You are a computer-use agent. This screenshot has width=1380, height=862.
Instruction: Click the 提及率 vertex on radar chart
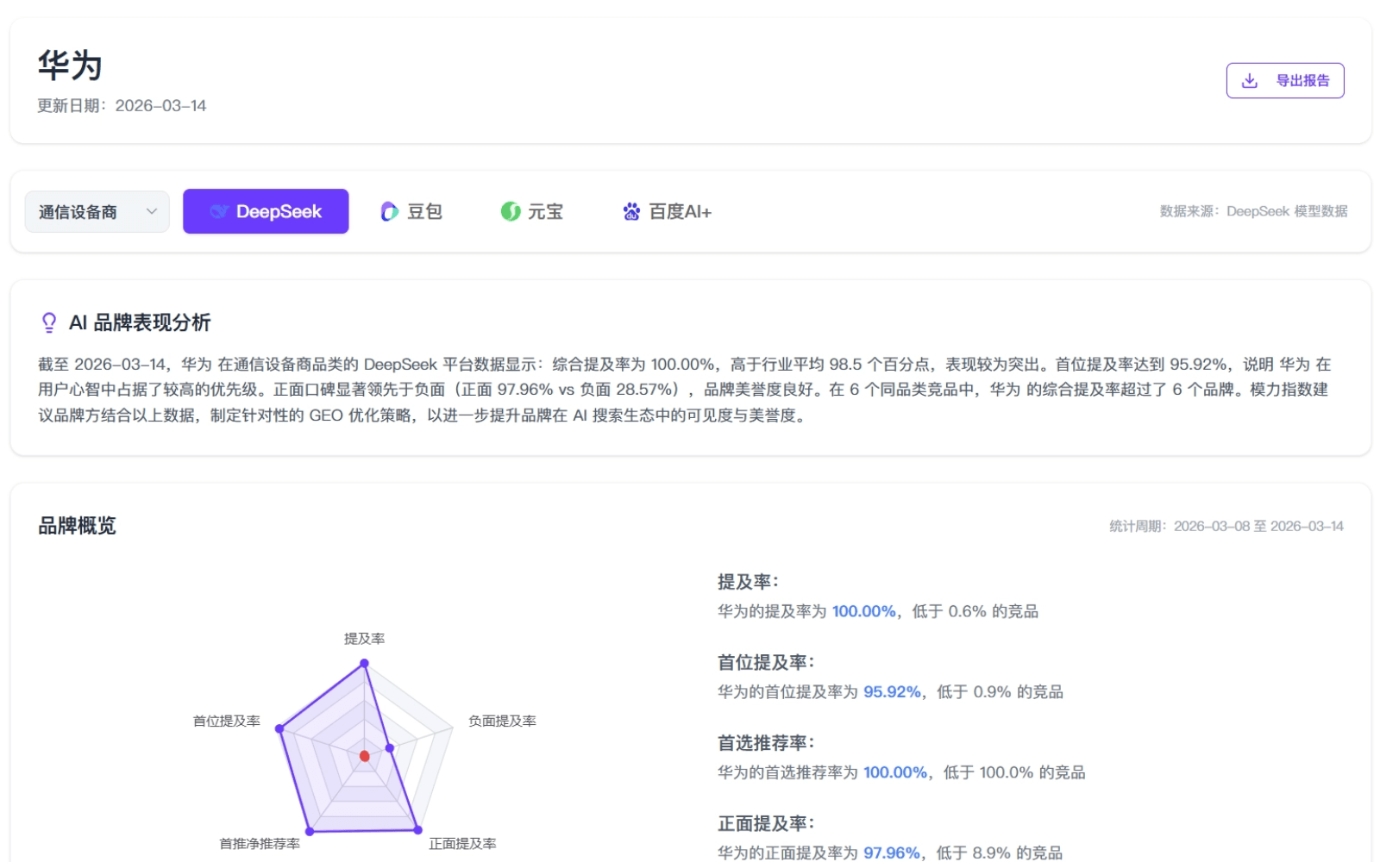tap(365, 661)
